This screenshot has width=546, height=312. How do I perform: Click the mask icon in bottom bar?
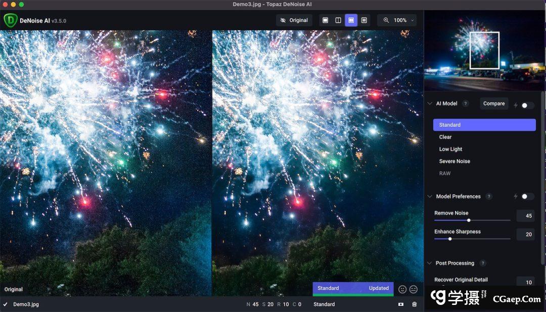(401, 304)
